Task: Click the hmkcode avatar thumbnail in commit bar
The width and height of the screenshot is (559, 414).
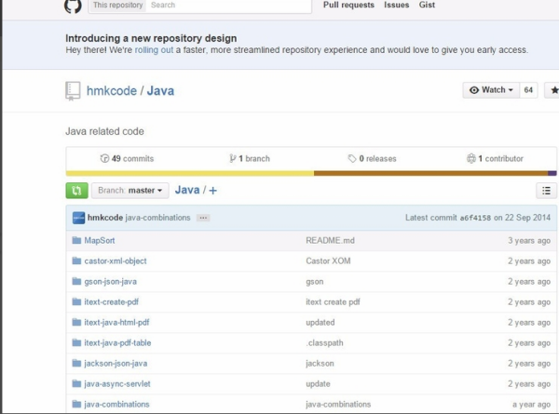Action: pos(78,218)
